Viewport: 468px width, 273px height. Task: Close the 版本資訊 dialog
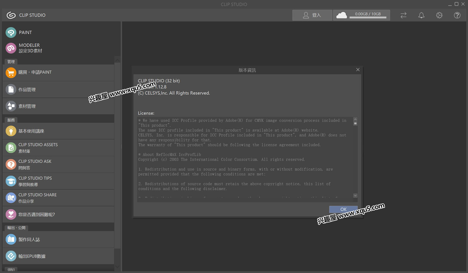point(358,69)
